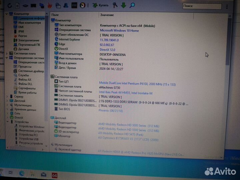Open Intel Ibex Peak-M HM55 chipset link
Screen dimensions: 240x180
point(126,93)
